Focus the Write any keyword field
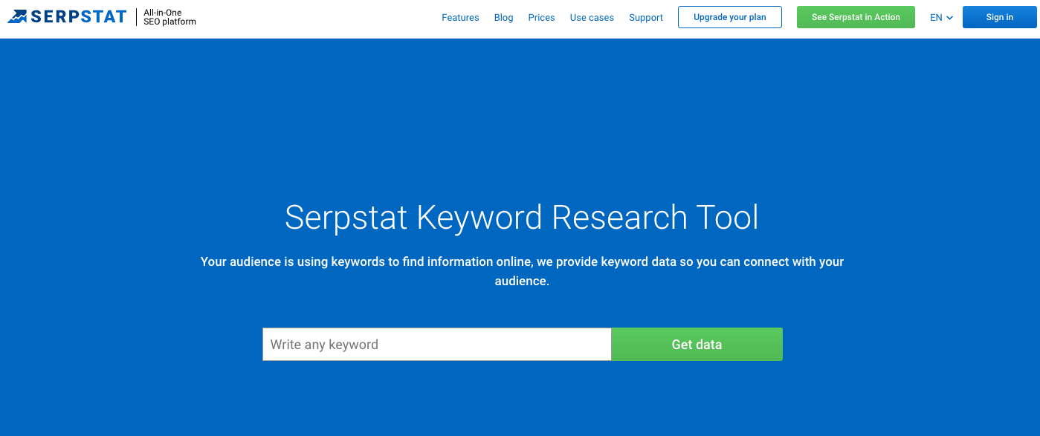1040x436 pixels. click(x=437, y=345)
